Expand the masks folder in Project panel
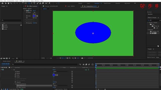The width and height of the screenshot is (161, 90). [x=1, y=25]
